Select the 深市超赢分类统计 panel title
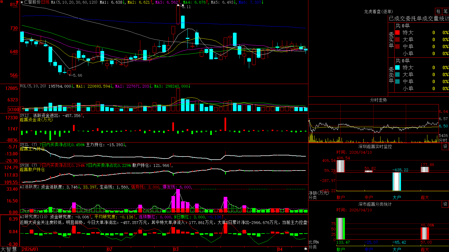Image resolution: width=449 pixels, height=252 pixels. 375,204
